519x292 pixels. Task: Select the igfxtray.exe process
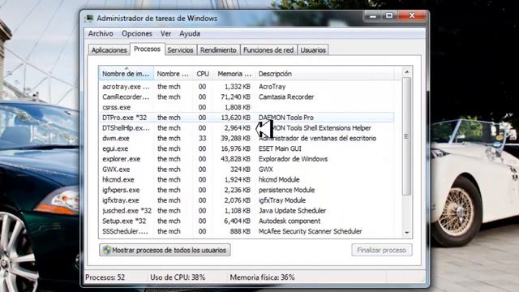[x=247, y=200]
